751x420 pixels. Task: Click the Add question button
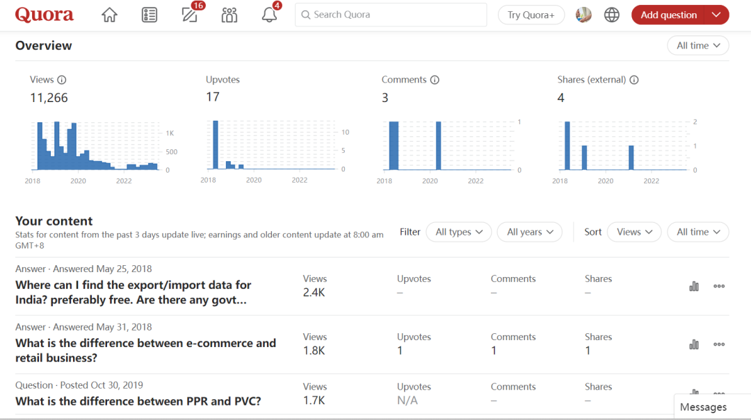pyautogui.click(x=668, y=15)
